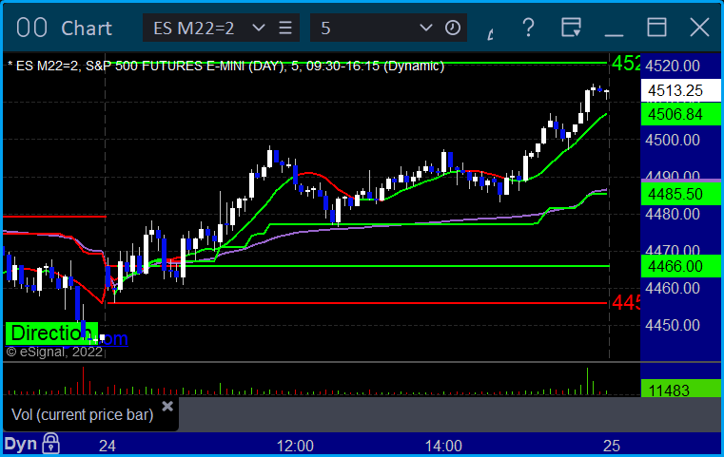Minimize the chart window
The height and width of the screenshot is (457, 724).
614,34
